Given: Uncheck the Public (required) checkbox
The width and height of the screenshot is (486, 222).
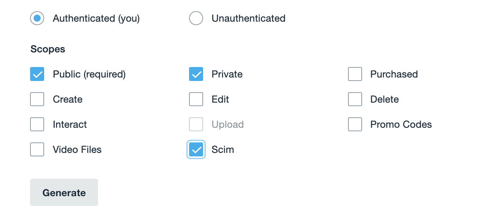Looking at the screenshot, I should coord(37,74).
